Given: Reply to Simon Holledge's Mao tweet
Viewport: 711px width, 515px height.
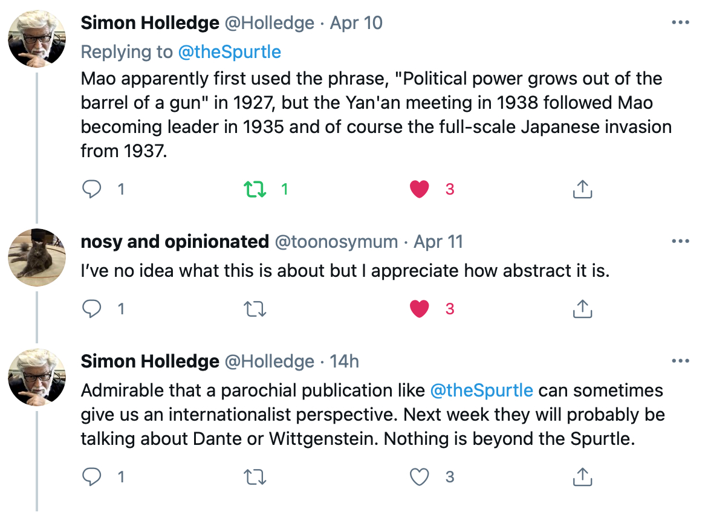Looking at the screenshot, I should [x=92, y=189].
